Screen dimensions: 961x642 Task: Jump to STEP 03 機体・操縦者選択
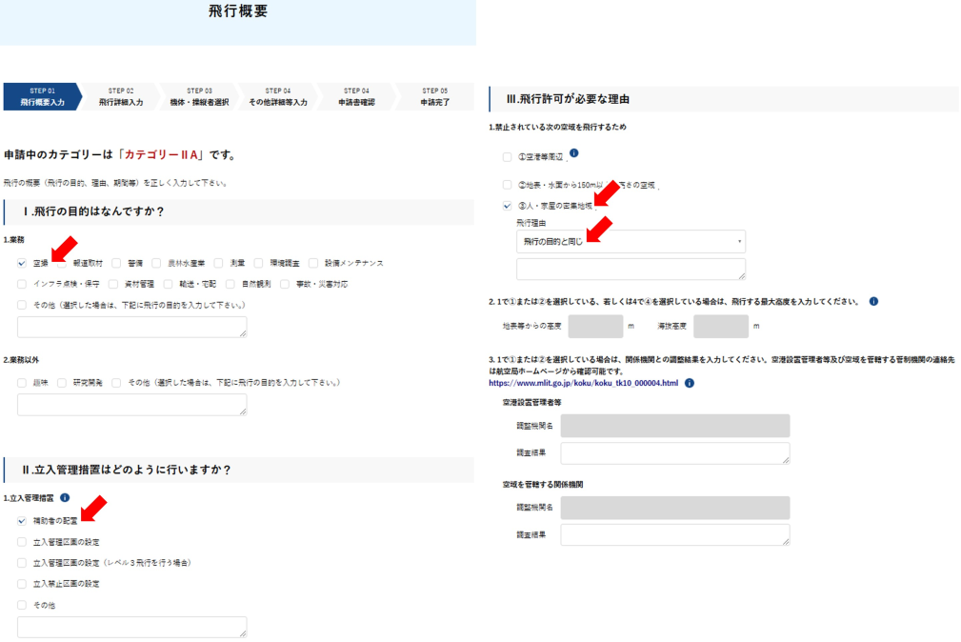199,96
